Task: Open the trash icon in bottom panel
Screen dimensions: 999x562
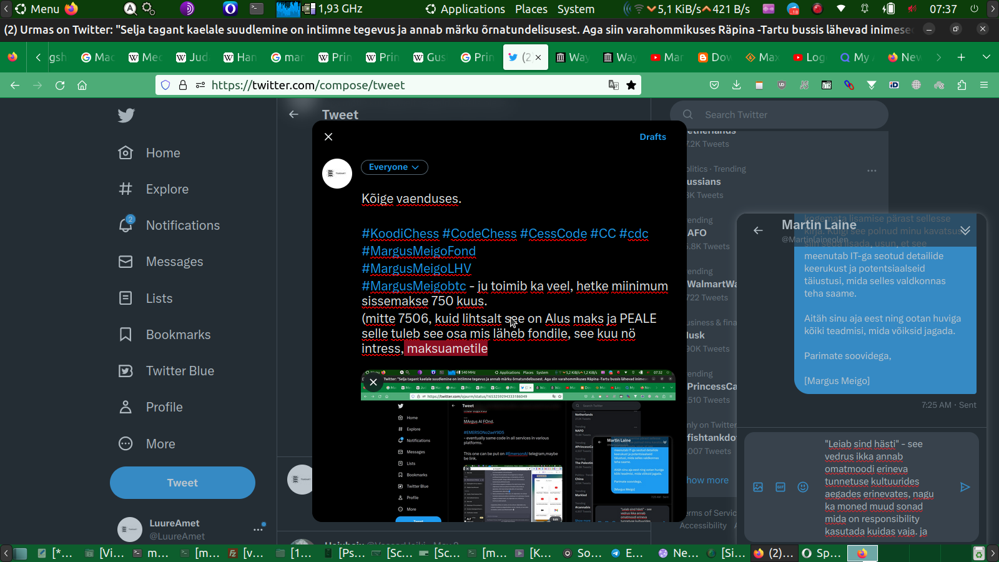Action: tap(979, 553)
